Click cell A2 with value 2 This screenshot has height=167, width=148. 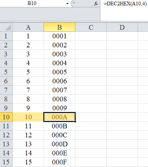point(28,45)
